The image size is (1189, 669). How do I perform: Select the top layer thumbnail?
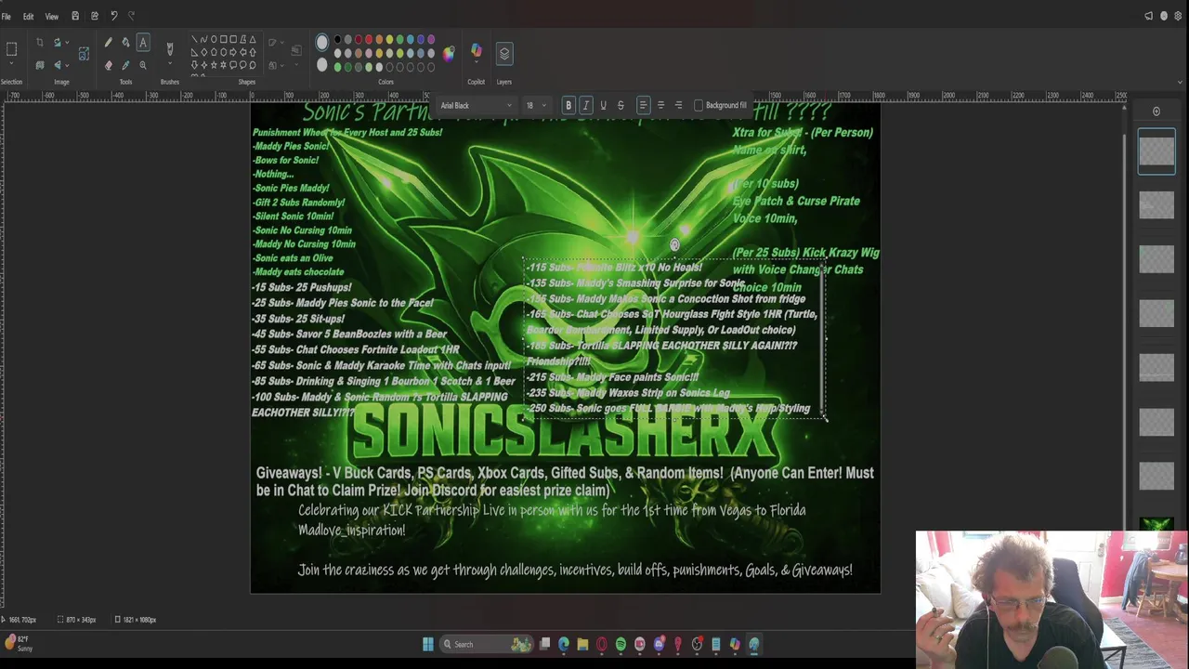[x=1156, y=153]
